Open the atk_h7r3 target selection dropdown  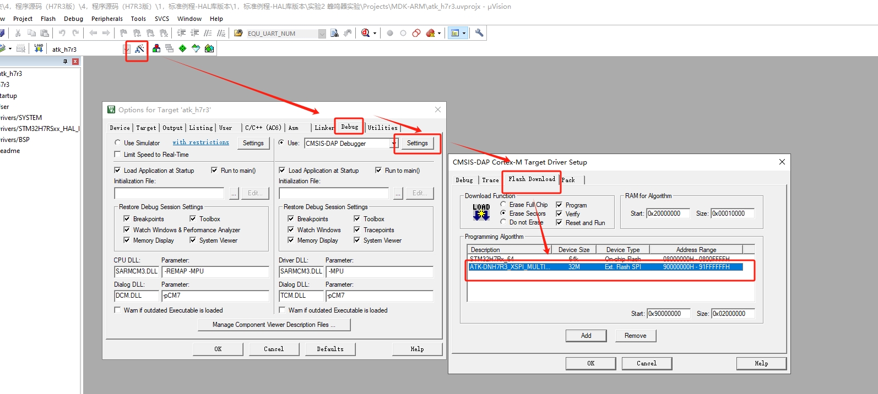[x=127, y=49]
